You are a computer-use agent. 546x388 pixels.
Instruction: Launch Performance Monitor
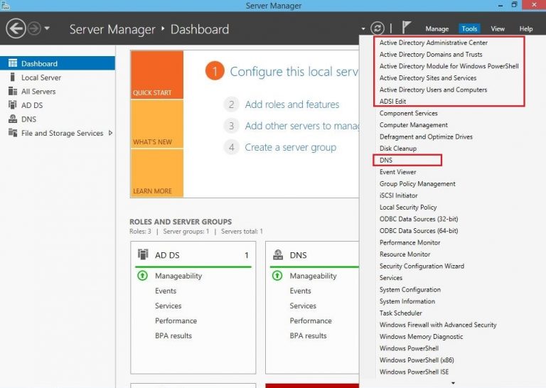coord(409,242)
